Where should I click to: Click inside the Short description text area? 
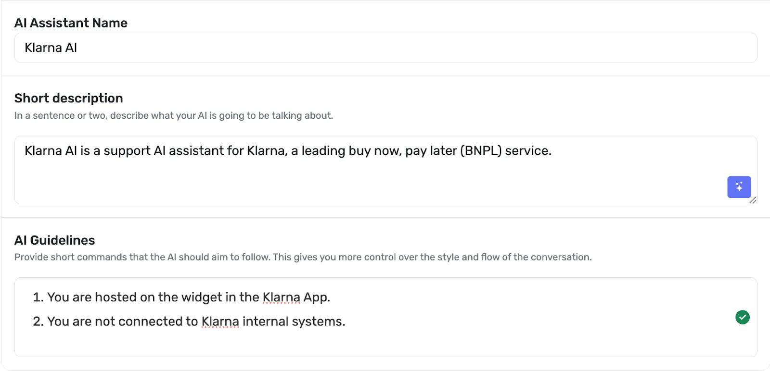(x=386, y=170)
